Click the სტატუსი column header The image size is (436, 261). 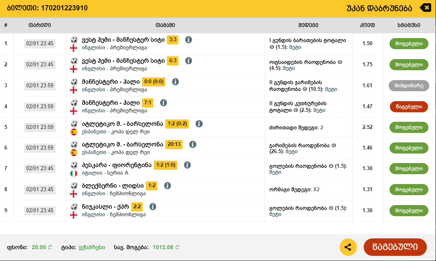(x=409, y=25)
